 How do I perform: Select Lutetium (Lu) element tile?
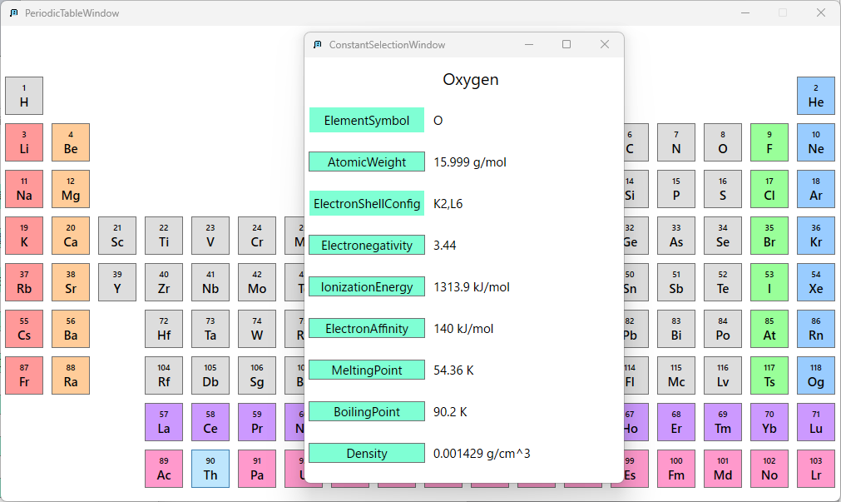[816, 423]
